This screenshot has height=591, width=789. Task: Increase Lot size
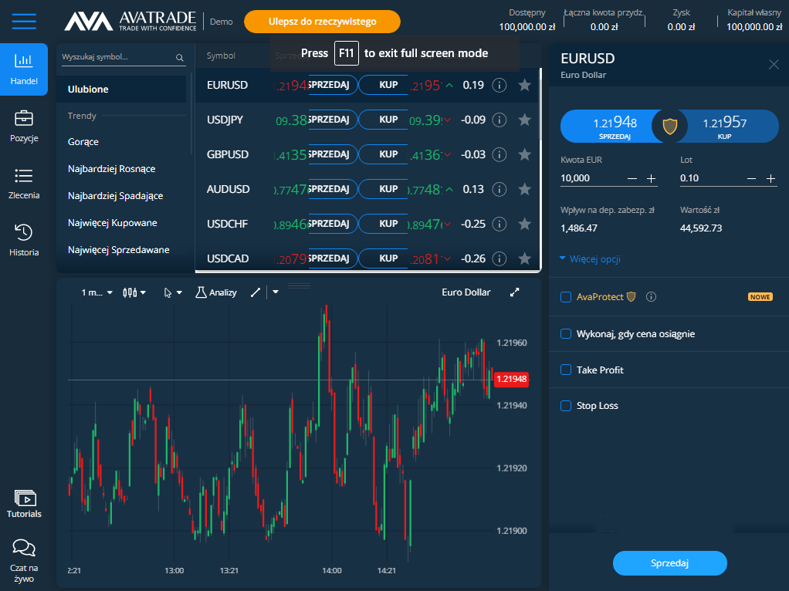[770, 178]
